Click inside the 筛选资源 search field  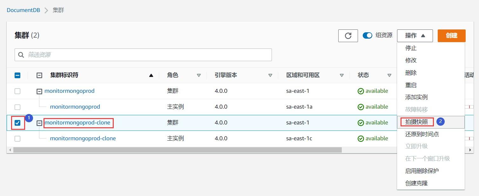95,54
